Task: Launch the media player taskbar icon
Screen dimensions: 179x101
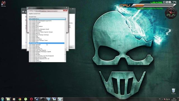Action: 14,99
